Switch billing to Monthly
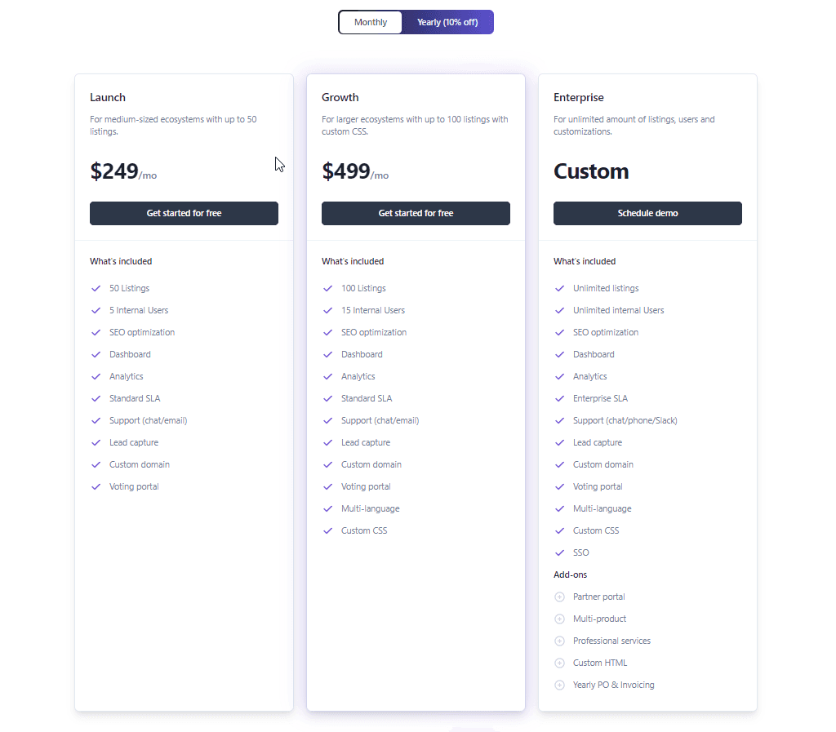 pos(371,22)
